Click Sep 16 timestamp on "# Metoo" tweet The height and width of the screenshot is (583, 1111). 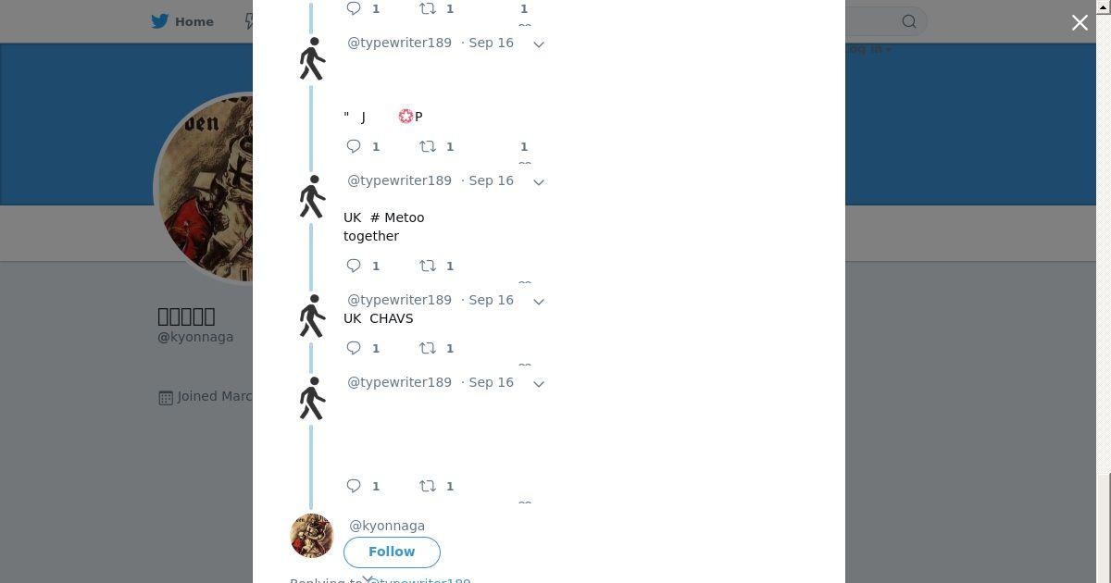click(491, 180)
